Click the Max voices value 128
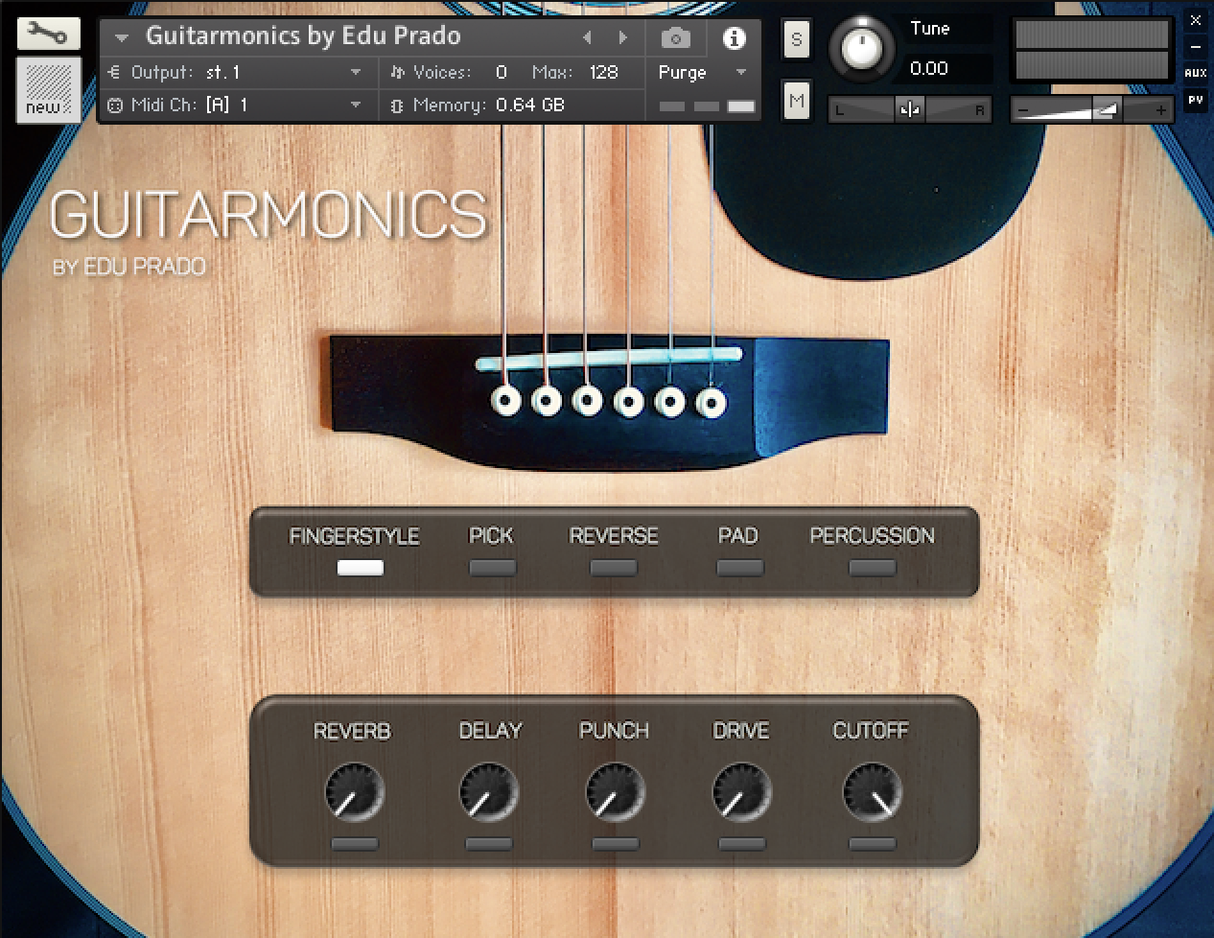1214x938 pixels. click(603, 73)
